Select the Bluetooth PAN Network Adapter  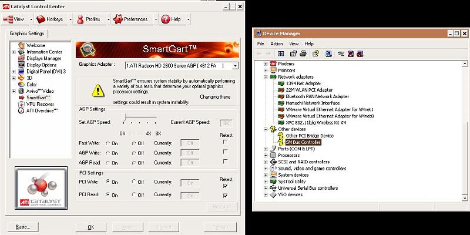coord(317,96)
